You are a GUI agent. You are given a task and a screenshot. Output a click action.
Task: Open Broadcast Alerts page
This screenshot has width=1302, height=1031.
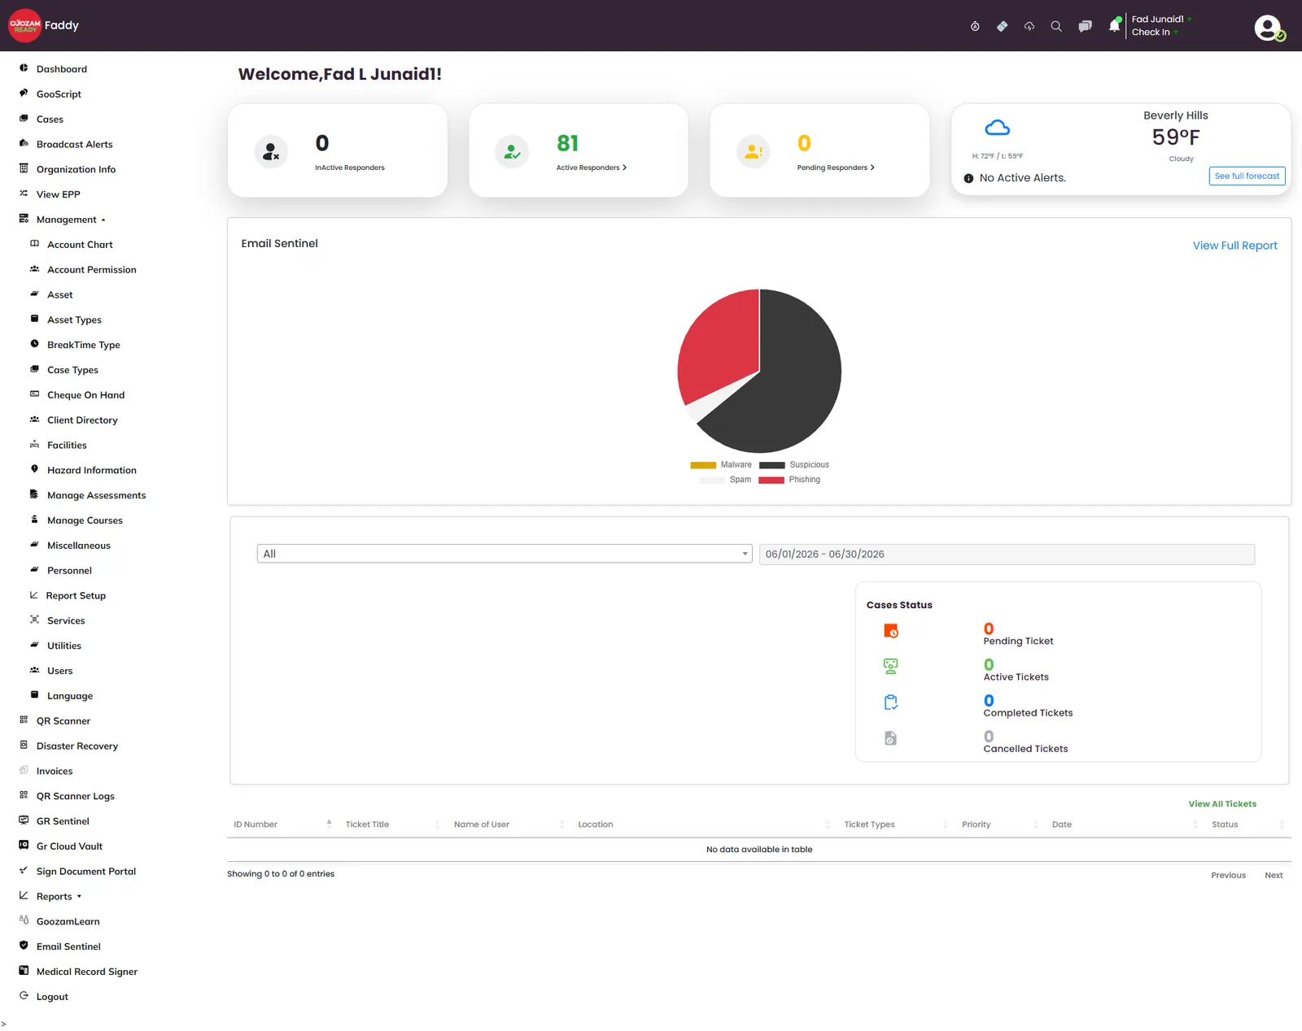tap(75, 144)
